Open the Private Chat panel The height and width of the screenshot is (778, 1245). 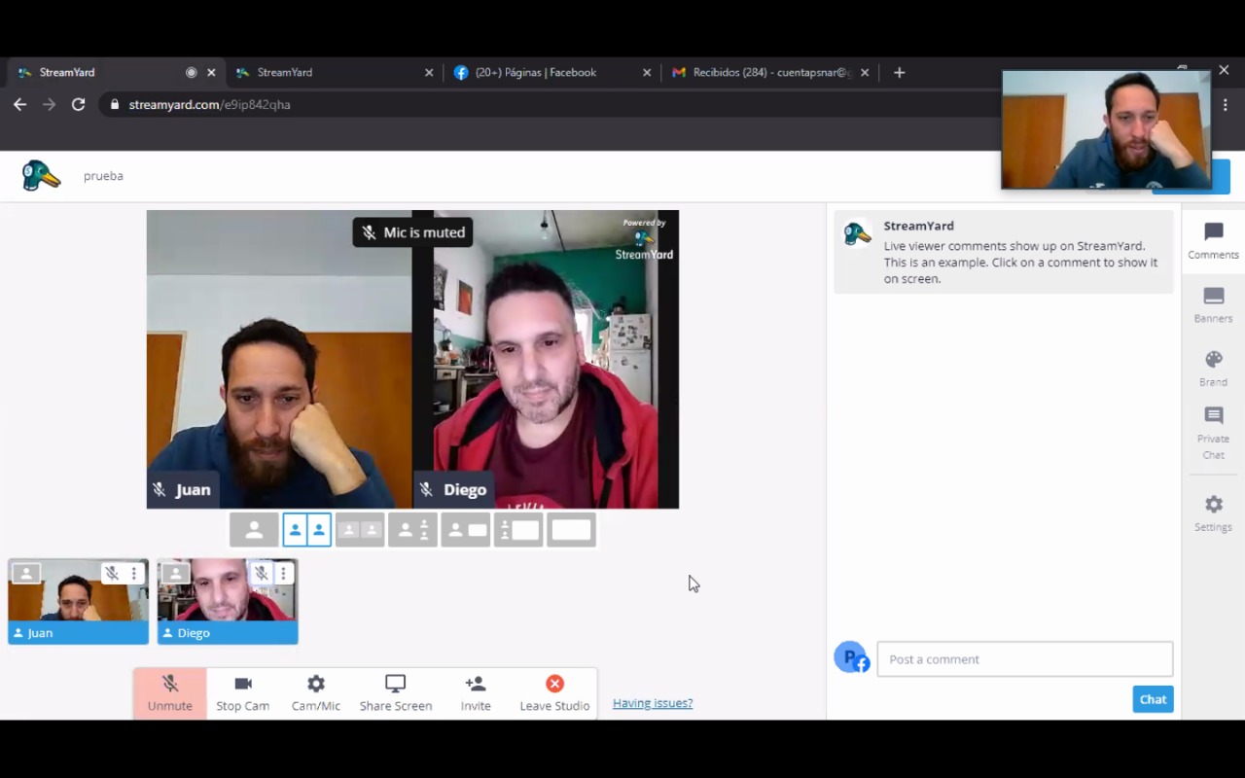tap(1213, 432)
